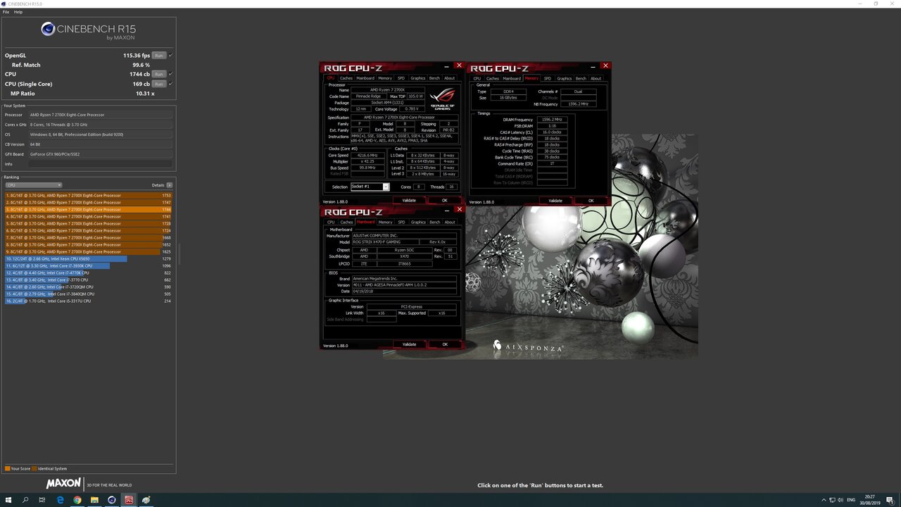Select ranking row Intel Xeon CPU X5650
This screenshot has width=901, height=507.
point(88,258)
